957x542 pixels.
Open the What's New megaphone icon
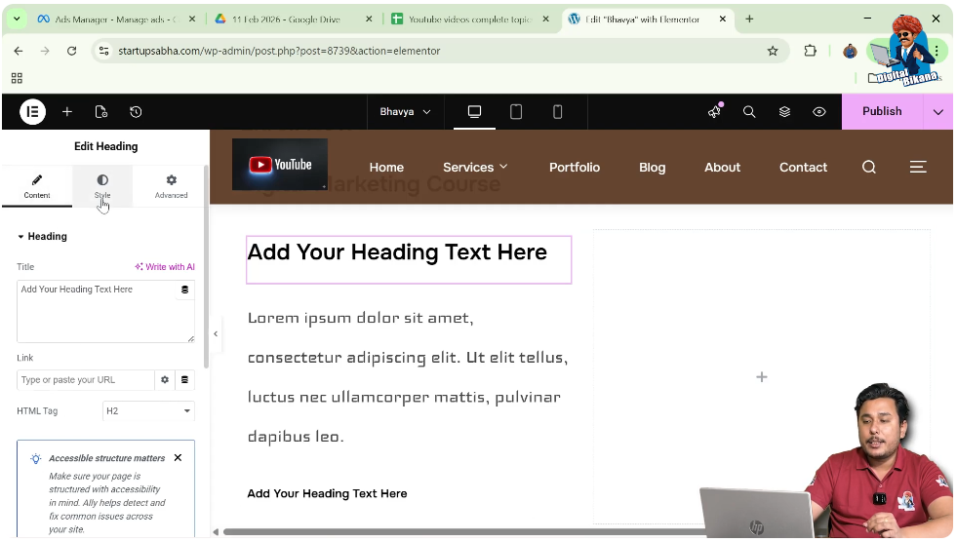pyautogui.click(x=715, y=111)
